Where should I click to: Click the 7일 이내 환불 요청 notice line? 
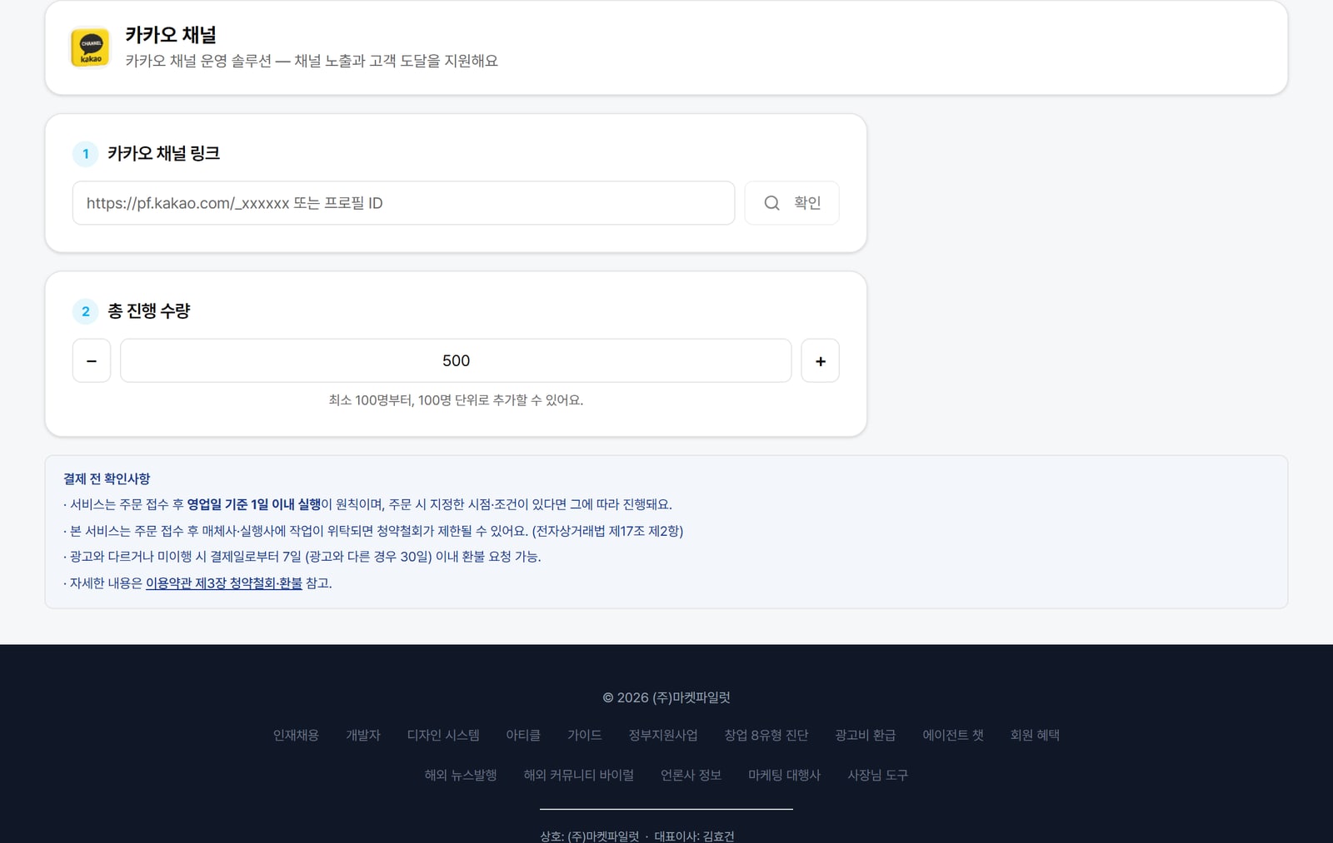(302, 557)
